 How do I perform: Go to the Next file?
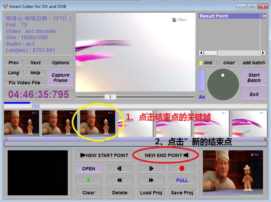[x=35, y=62]
